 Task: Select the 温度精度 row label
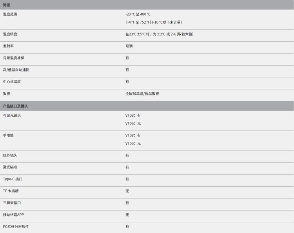click(10, 34)
